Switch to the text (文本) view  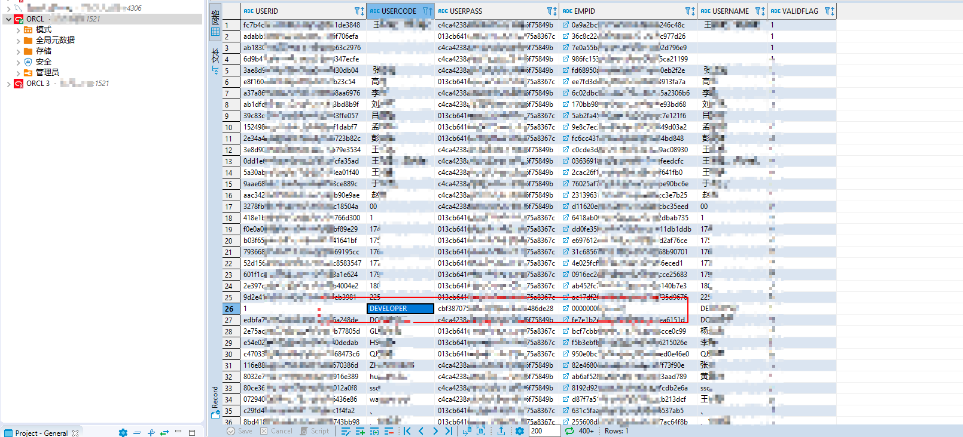pyautogui.click(x=215, y=61)
